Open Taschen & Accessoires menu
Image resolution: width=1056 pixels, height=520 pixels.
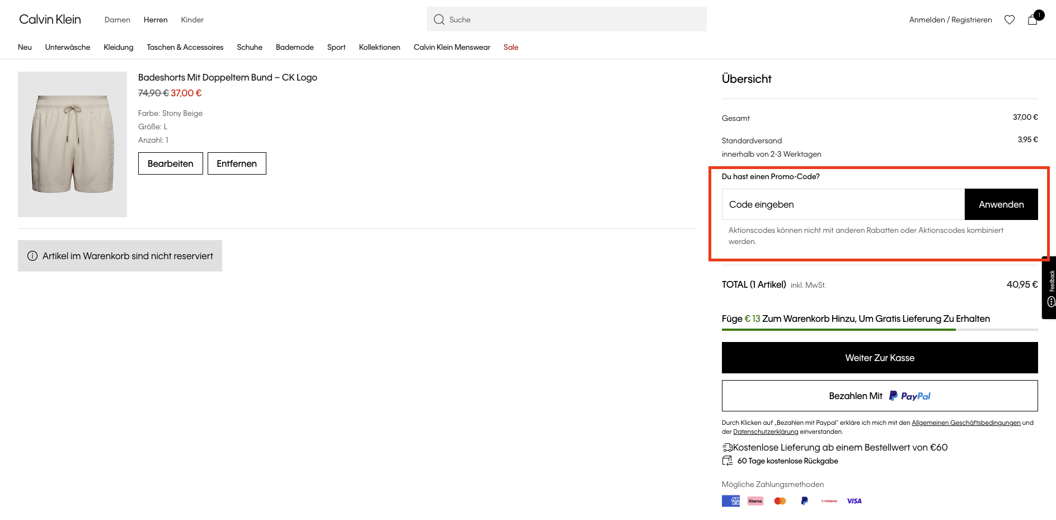185,47
